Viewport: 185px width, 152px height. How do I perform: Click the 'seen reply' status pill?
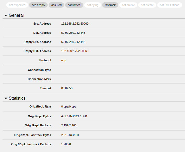pos(38,5)
